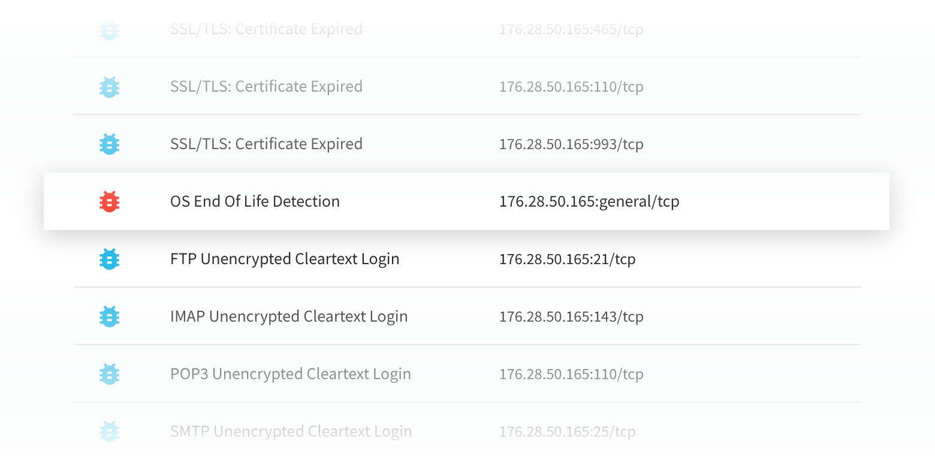The image size is (935, 460).
Task: Click the host address 176.28.50.165:465/tcp
Action: tap(571, 29)
